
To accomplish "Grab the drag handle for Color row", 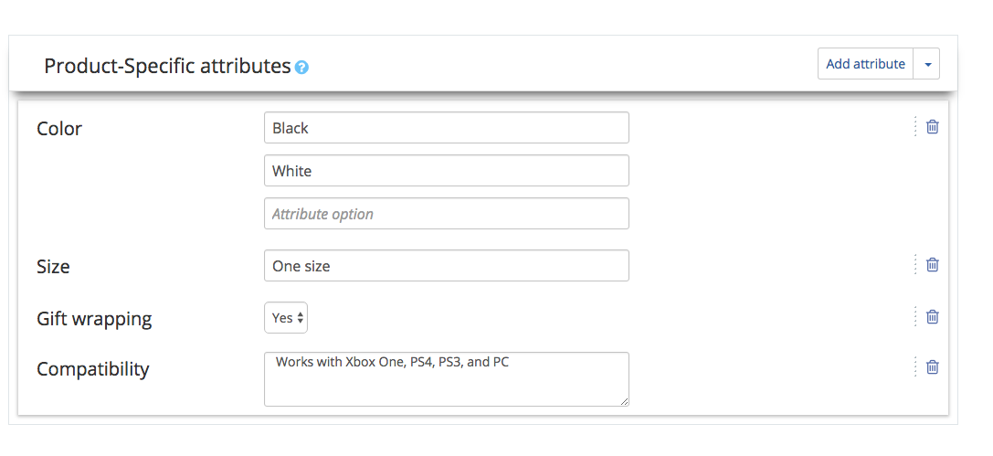I will click(914, 127).
